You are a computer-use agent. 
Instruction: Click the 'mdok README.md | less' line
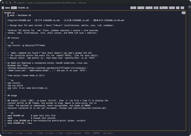[x=20, y=123]
